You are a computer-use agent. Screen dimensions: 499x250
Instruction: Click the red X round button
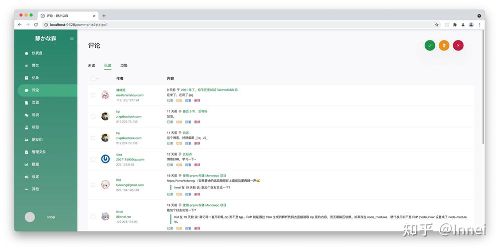tap(458, 45)
